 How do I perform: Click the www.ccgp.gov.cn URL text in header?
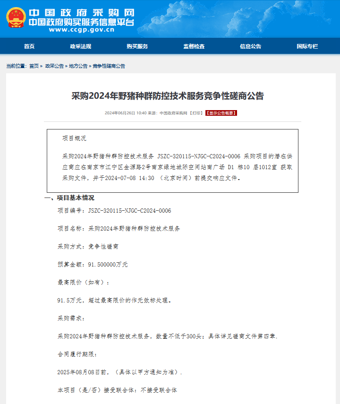point(82,30)
